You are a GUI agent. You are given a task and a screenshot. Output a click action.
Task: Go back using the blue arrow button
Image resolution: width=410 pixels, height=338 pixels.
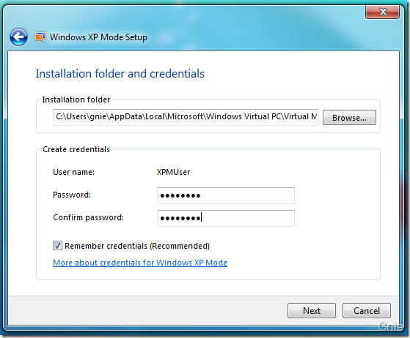tap(18, 37)
